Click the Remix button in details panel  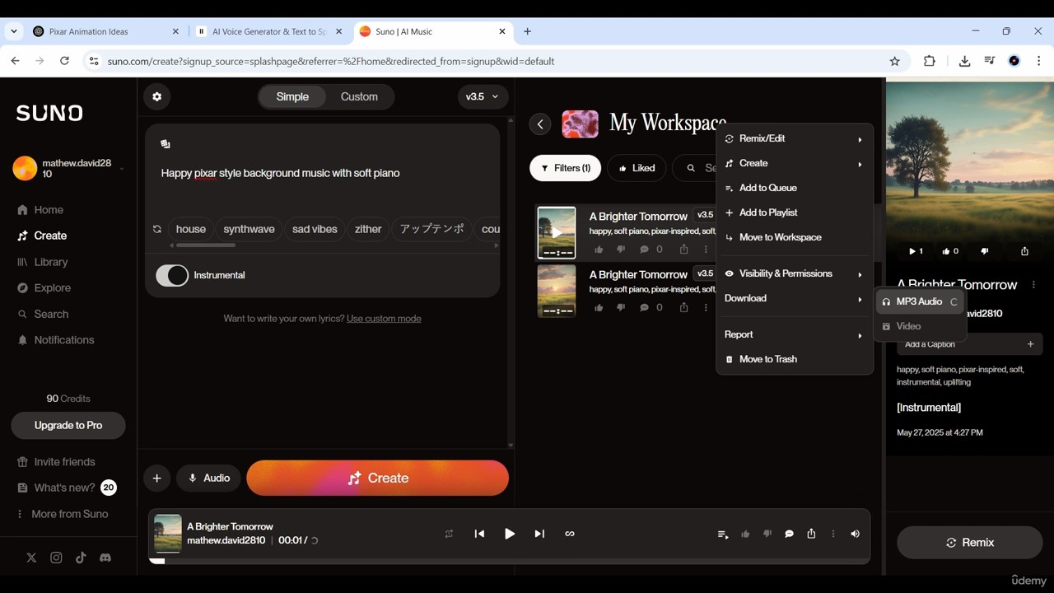(x=970, y=543)
